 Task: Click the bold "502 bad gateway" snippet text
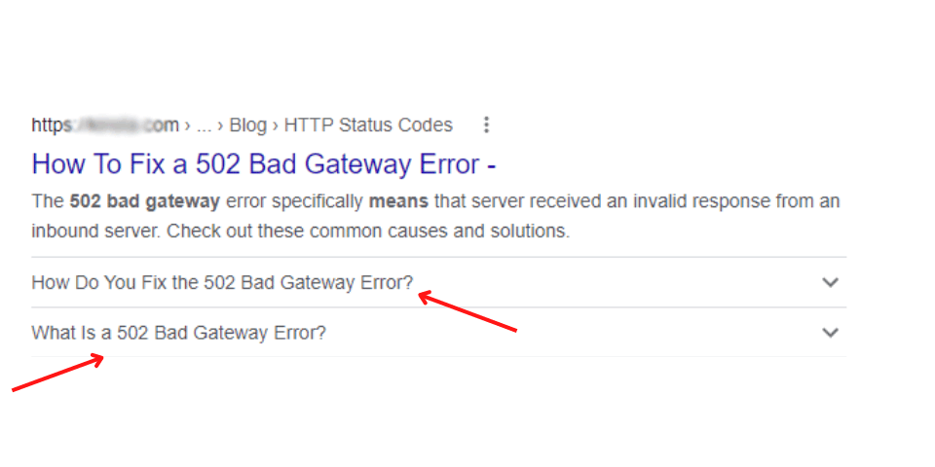pos(145,202)
